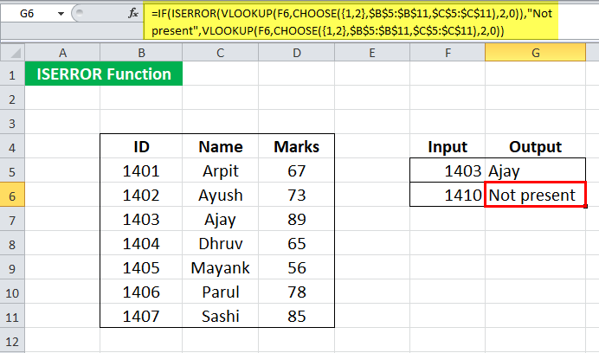Select column E header
This screenshot has width=599, height=353.
click(x=372, y=53)
